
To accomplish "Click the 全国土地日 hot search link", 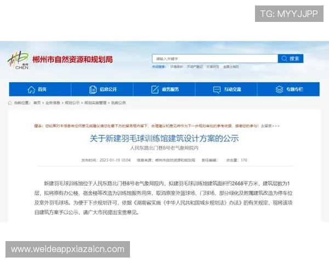I will (x=231, y=67).
